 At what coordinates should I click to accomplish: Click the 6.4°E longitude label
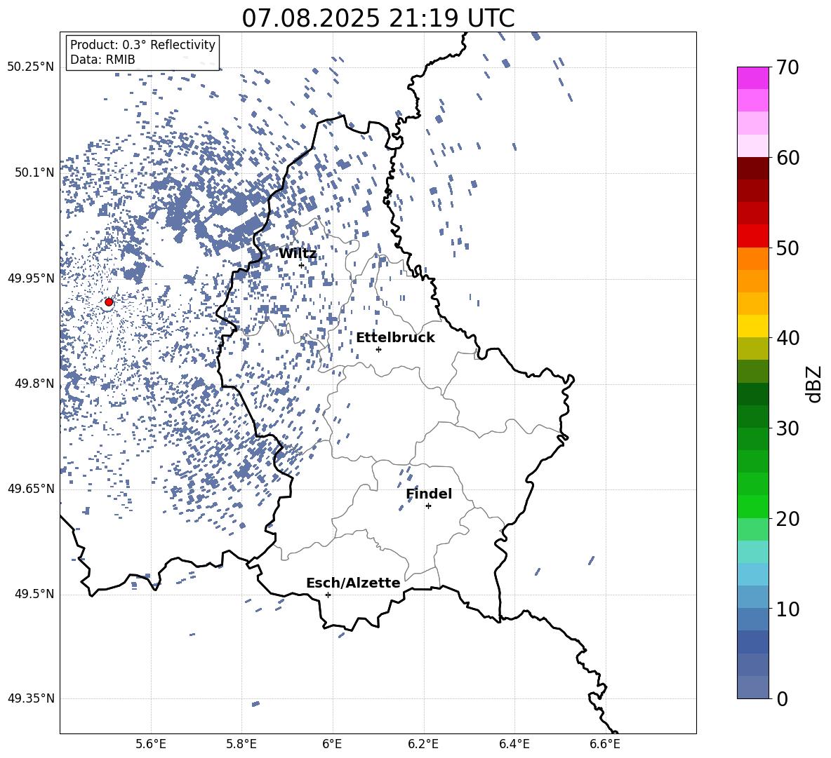click(514, 745)
